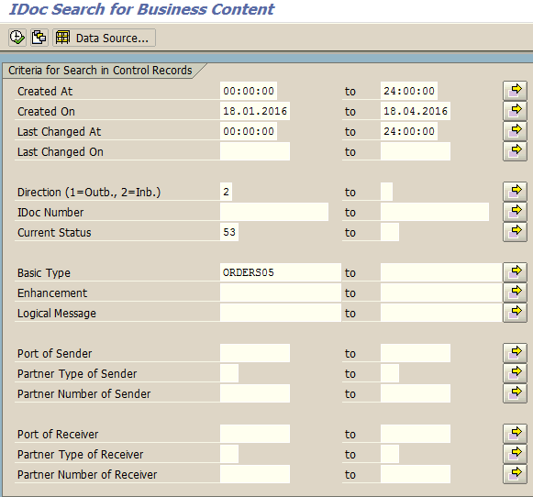Click the Execute clock icon
This screenshot has width=533, height=497.
[17, 38]
